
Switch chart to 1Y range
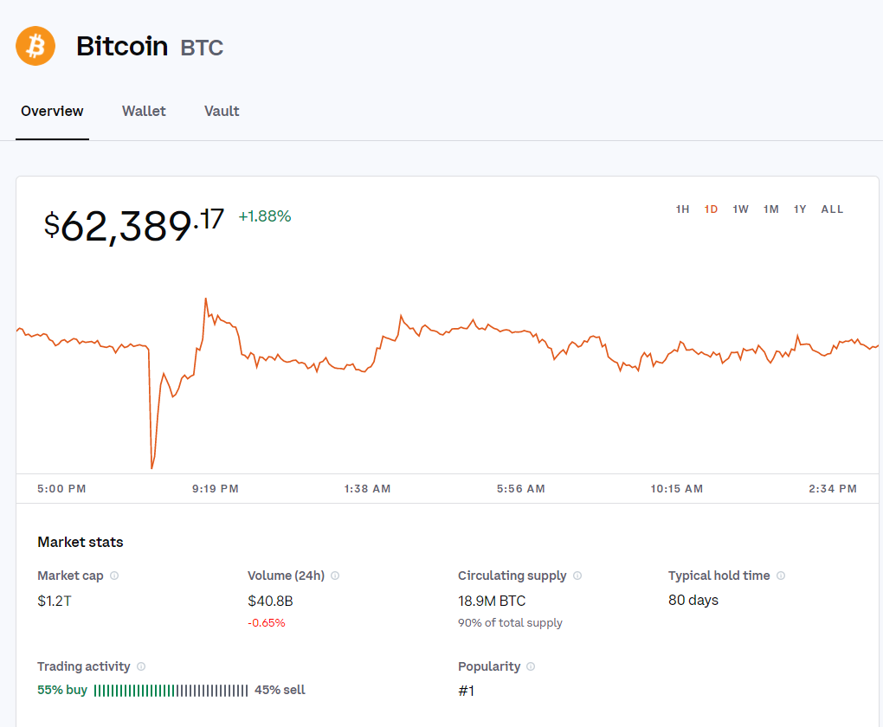pyautogui.click(x=800, y=209)
